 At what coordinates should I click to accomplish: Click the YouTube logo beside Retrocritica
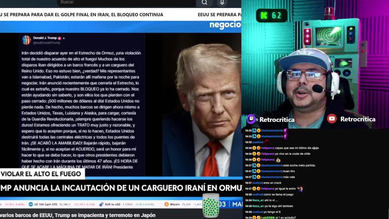[332, 119]
